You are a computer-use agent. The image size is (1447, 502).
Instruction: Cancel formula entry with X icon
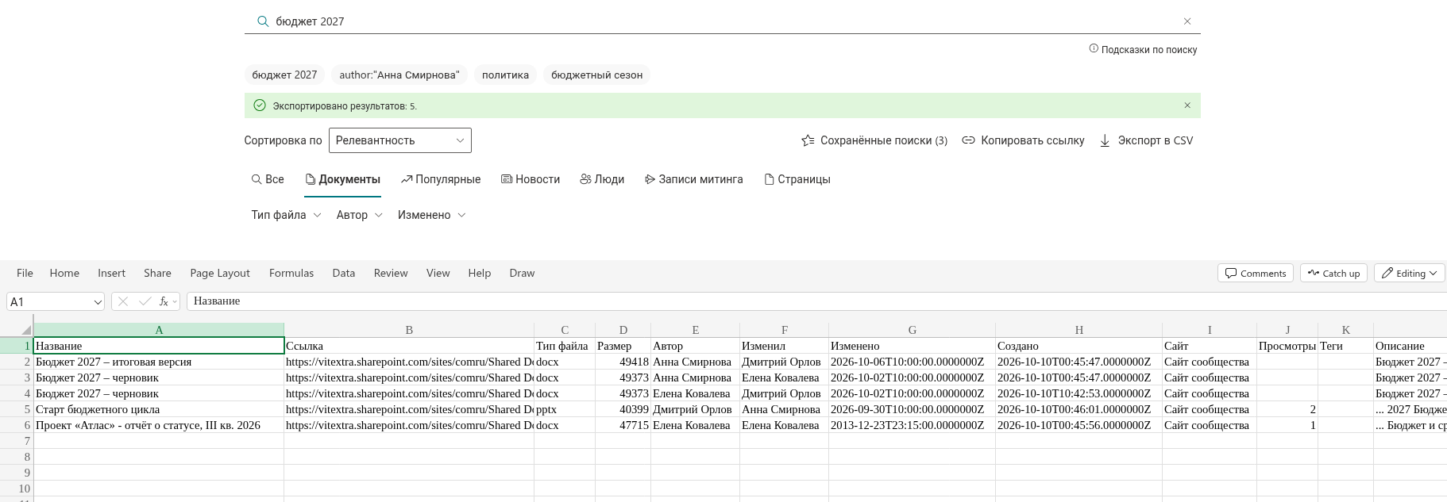[123, 301]
